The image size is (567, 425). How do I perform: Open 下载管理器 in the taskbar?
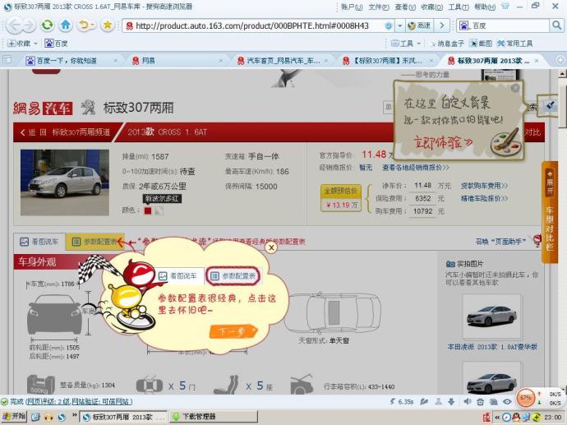click(x=214, y=417)
